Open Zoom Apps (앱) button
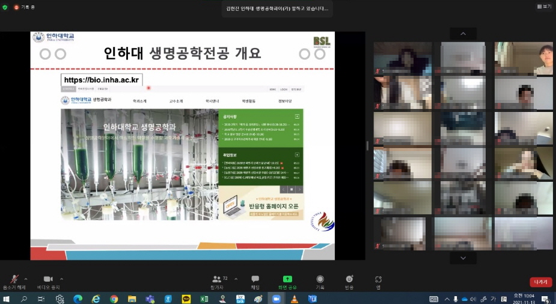The image size is (556, 304). click(378, 282)
